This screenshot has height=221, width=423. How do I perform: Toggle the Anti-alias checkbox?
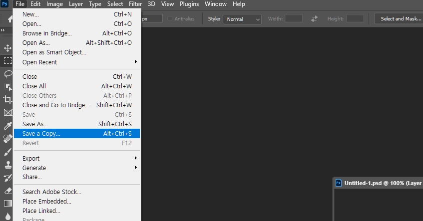click(x=170, y=18)
